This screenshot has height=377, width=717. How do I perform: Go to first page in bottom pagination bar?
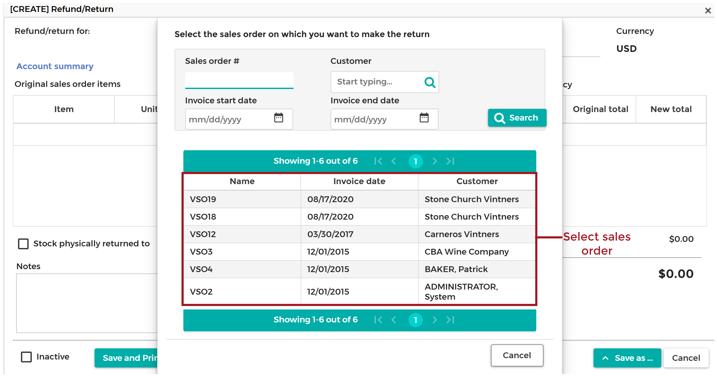pos(378,320)
